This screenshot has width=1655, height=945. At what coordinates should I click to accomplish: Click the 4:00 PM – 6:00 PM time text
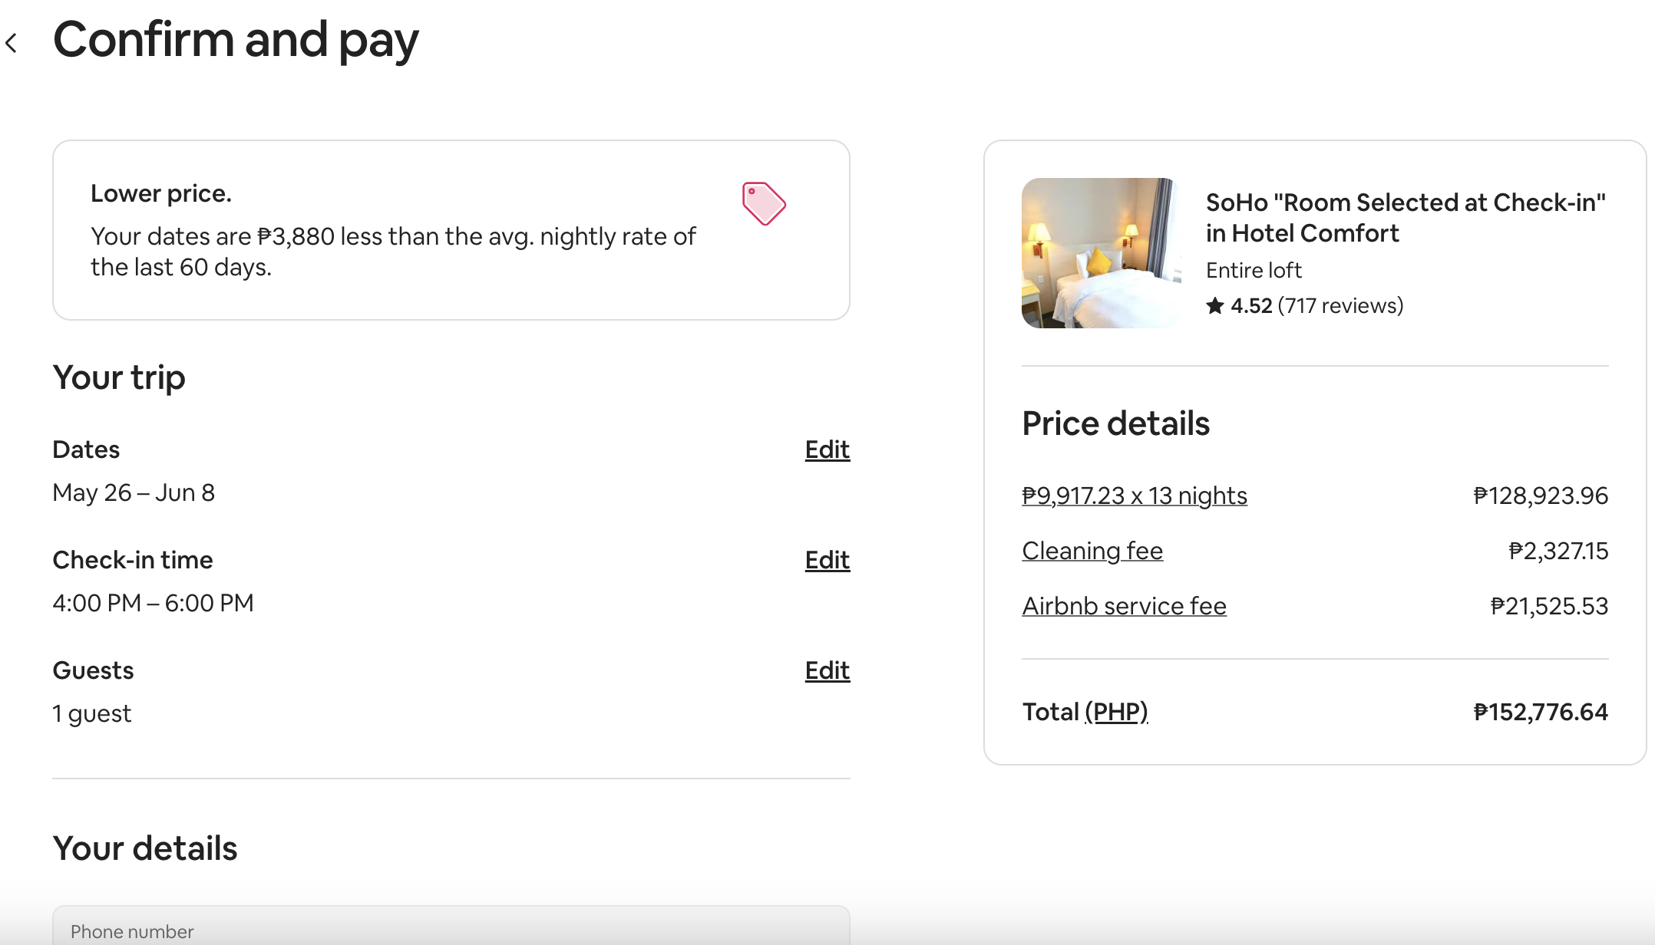point(153,603)
